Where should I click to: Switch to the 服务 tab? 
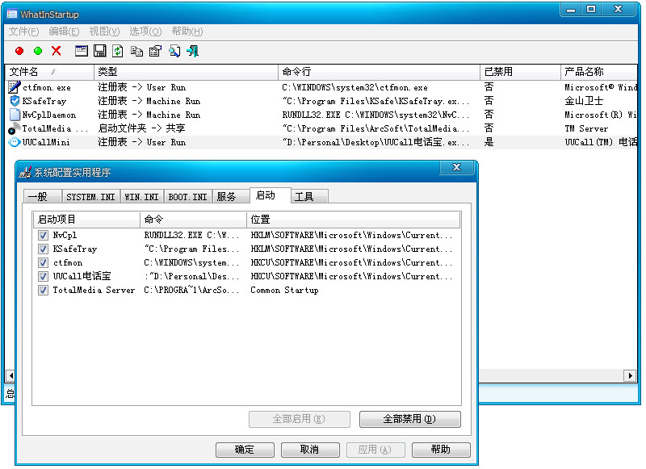click(231, 196)
